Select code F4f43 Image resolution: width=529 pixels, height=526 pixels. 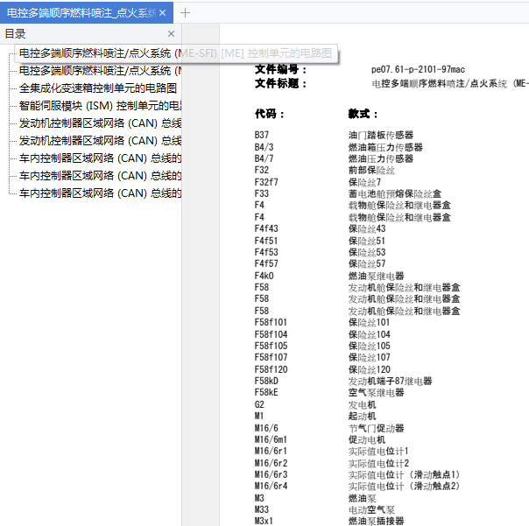(x=266, y=228)
